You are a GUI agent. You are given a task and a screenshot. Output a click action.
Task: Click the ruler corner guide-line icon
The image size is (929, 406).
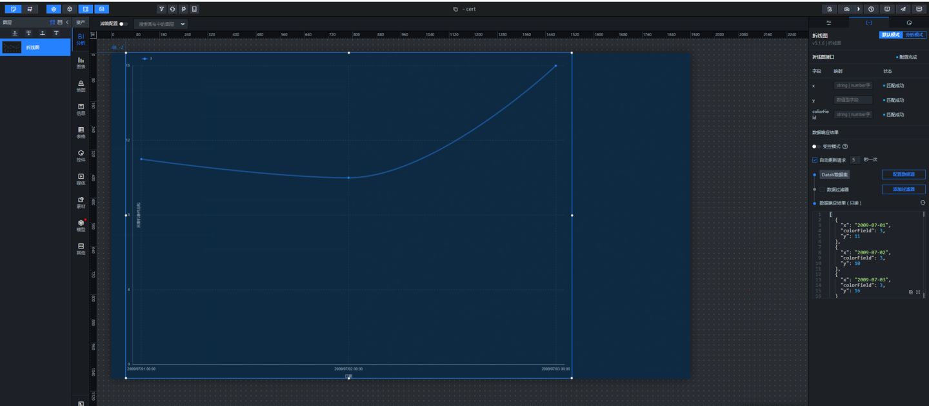click(93, 35)
